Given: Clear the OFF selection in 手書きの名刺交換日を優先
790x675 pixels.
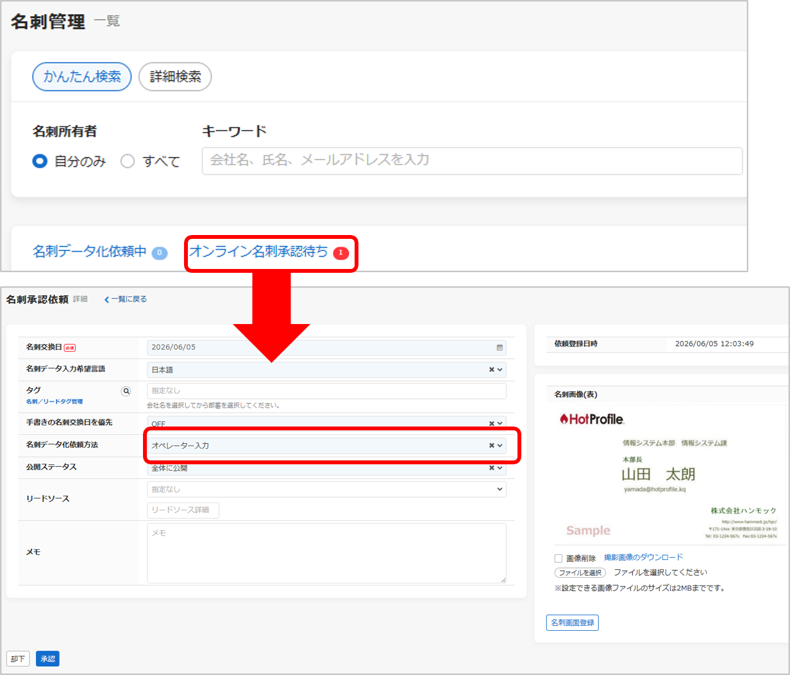Looking at the screenshot, I should click(492, 423).
